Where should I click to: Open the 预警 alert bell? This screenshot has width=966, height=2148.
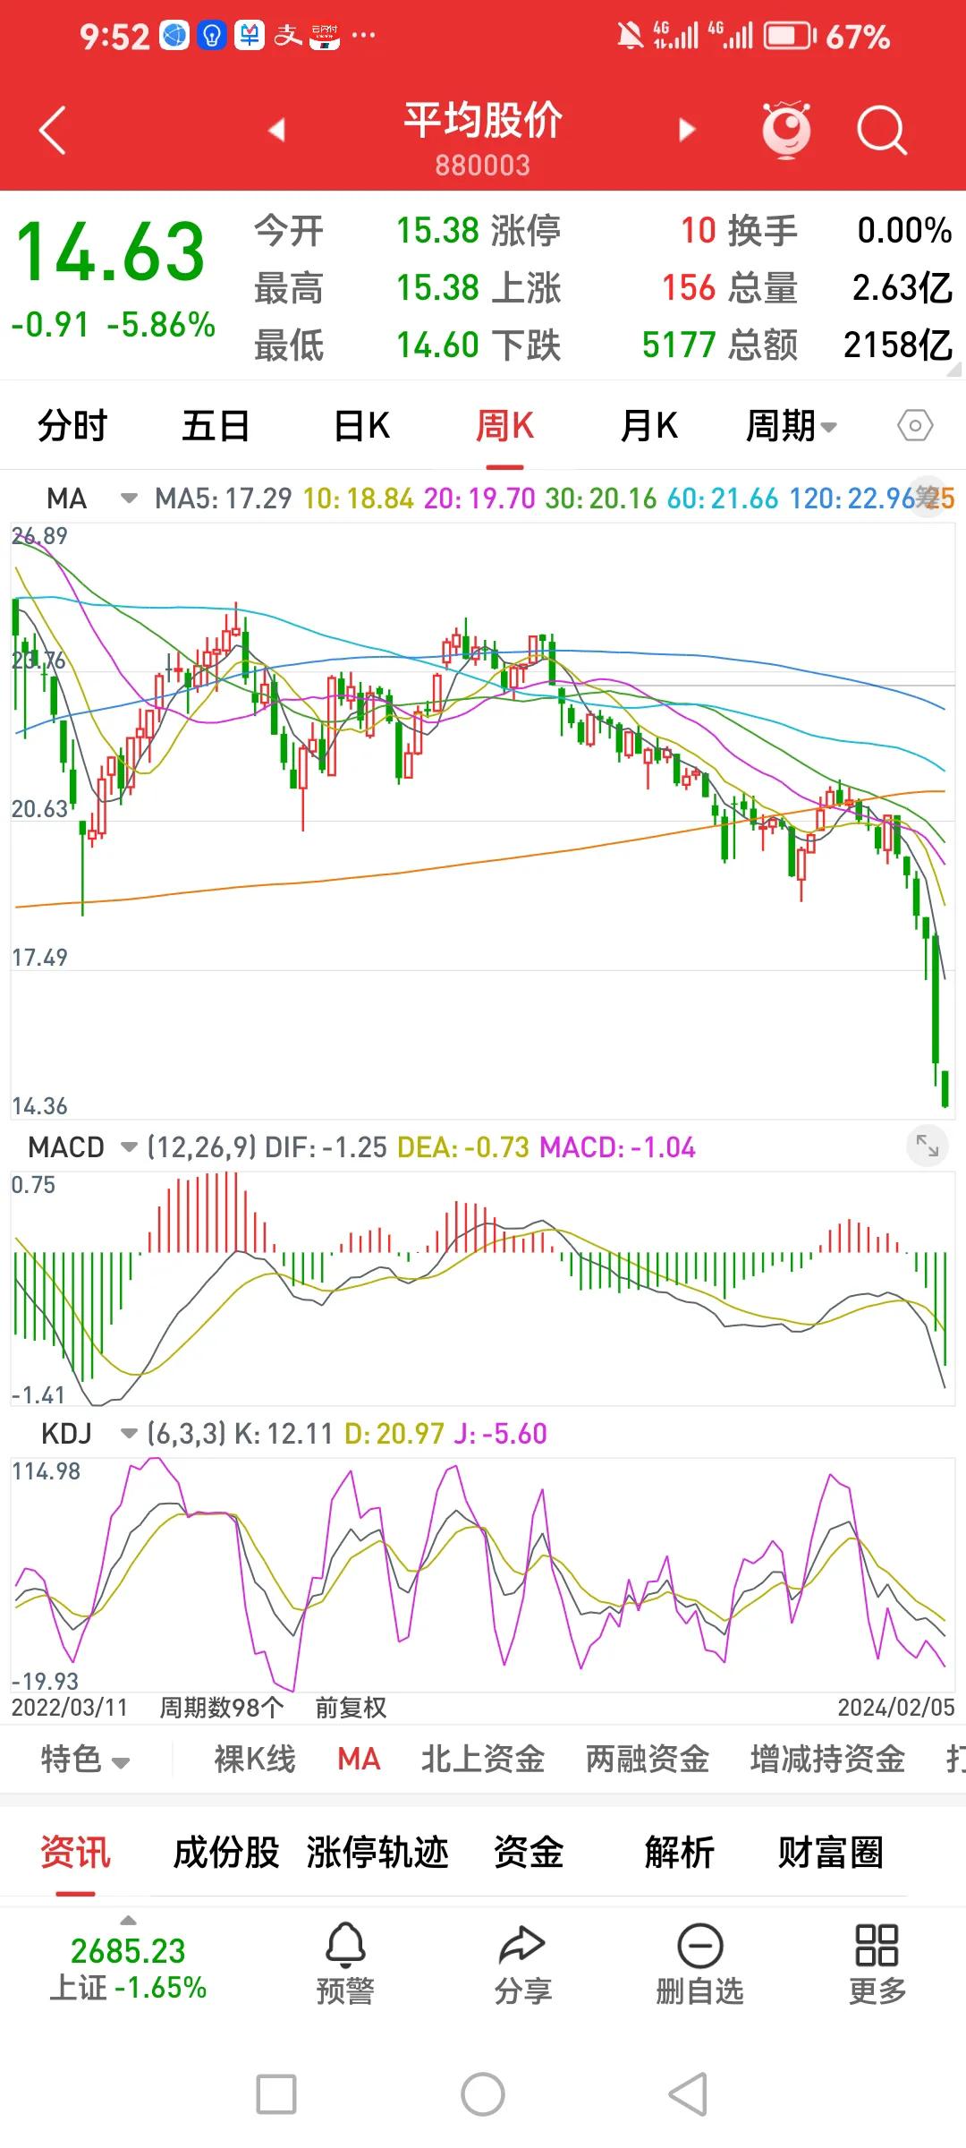point(345,1963)
